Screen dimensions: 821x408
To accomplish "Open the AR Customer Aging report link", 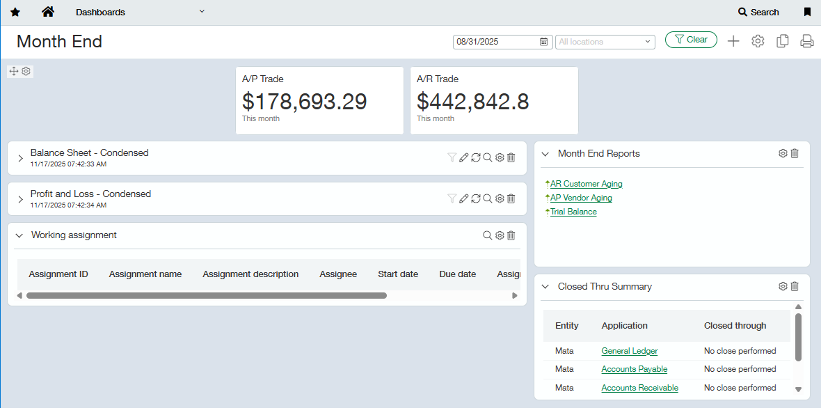I will pos(587,184).
